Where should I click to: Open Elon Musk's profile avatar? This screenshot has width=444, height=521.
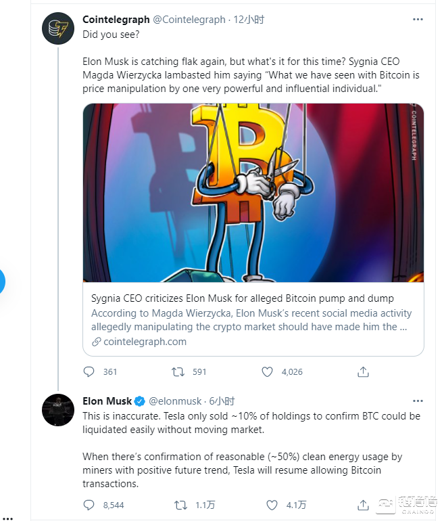coord(57,409)
